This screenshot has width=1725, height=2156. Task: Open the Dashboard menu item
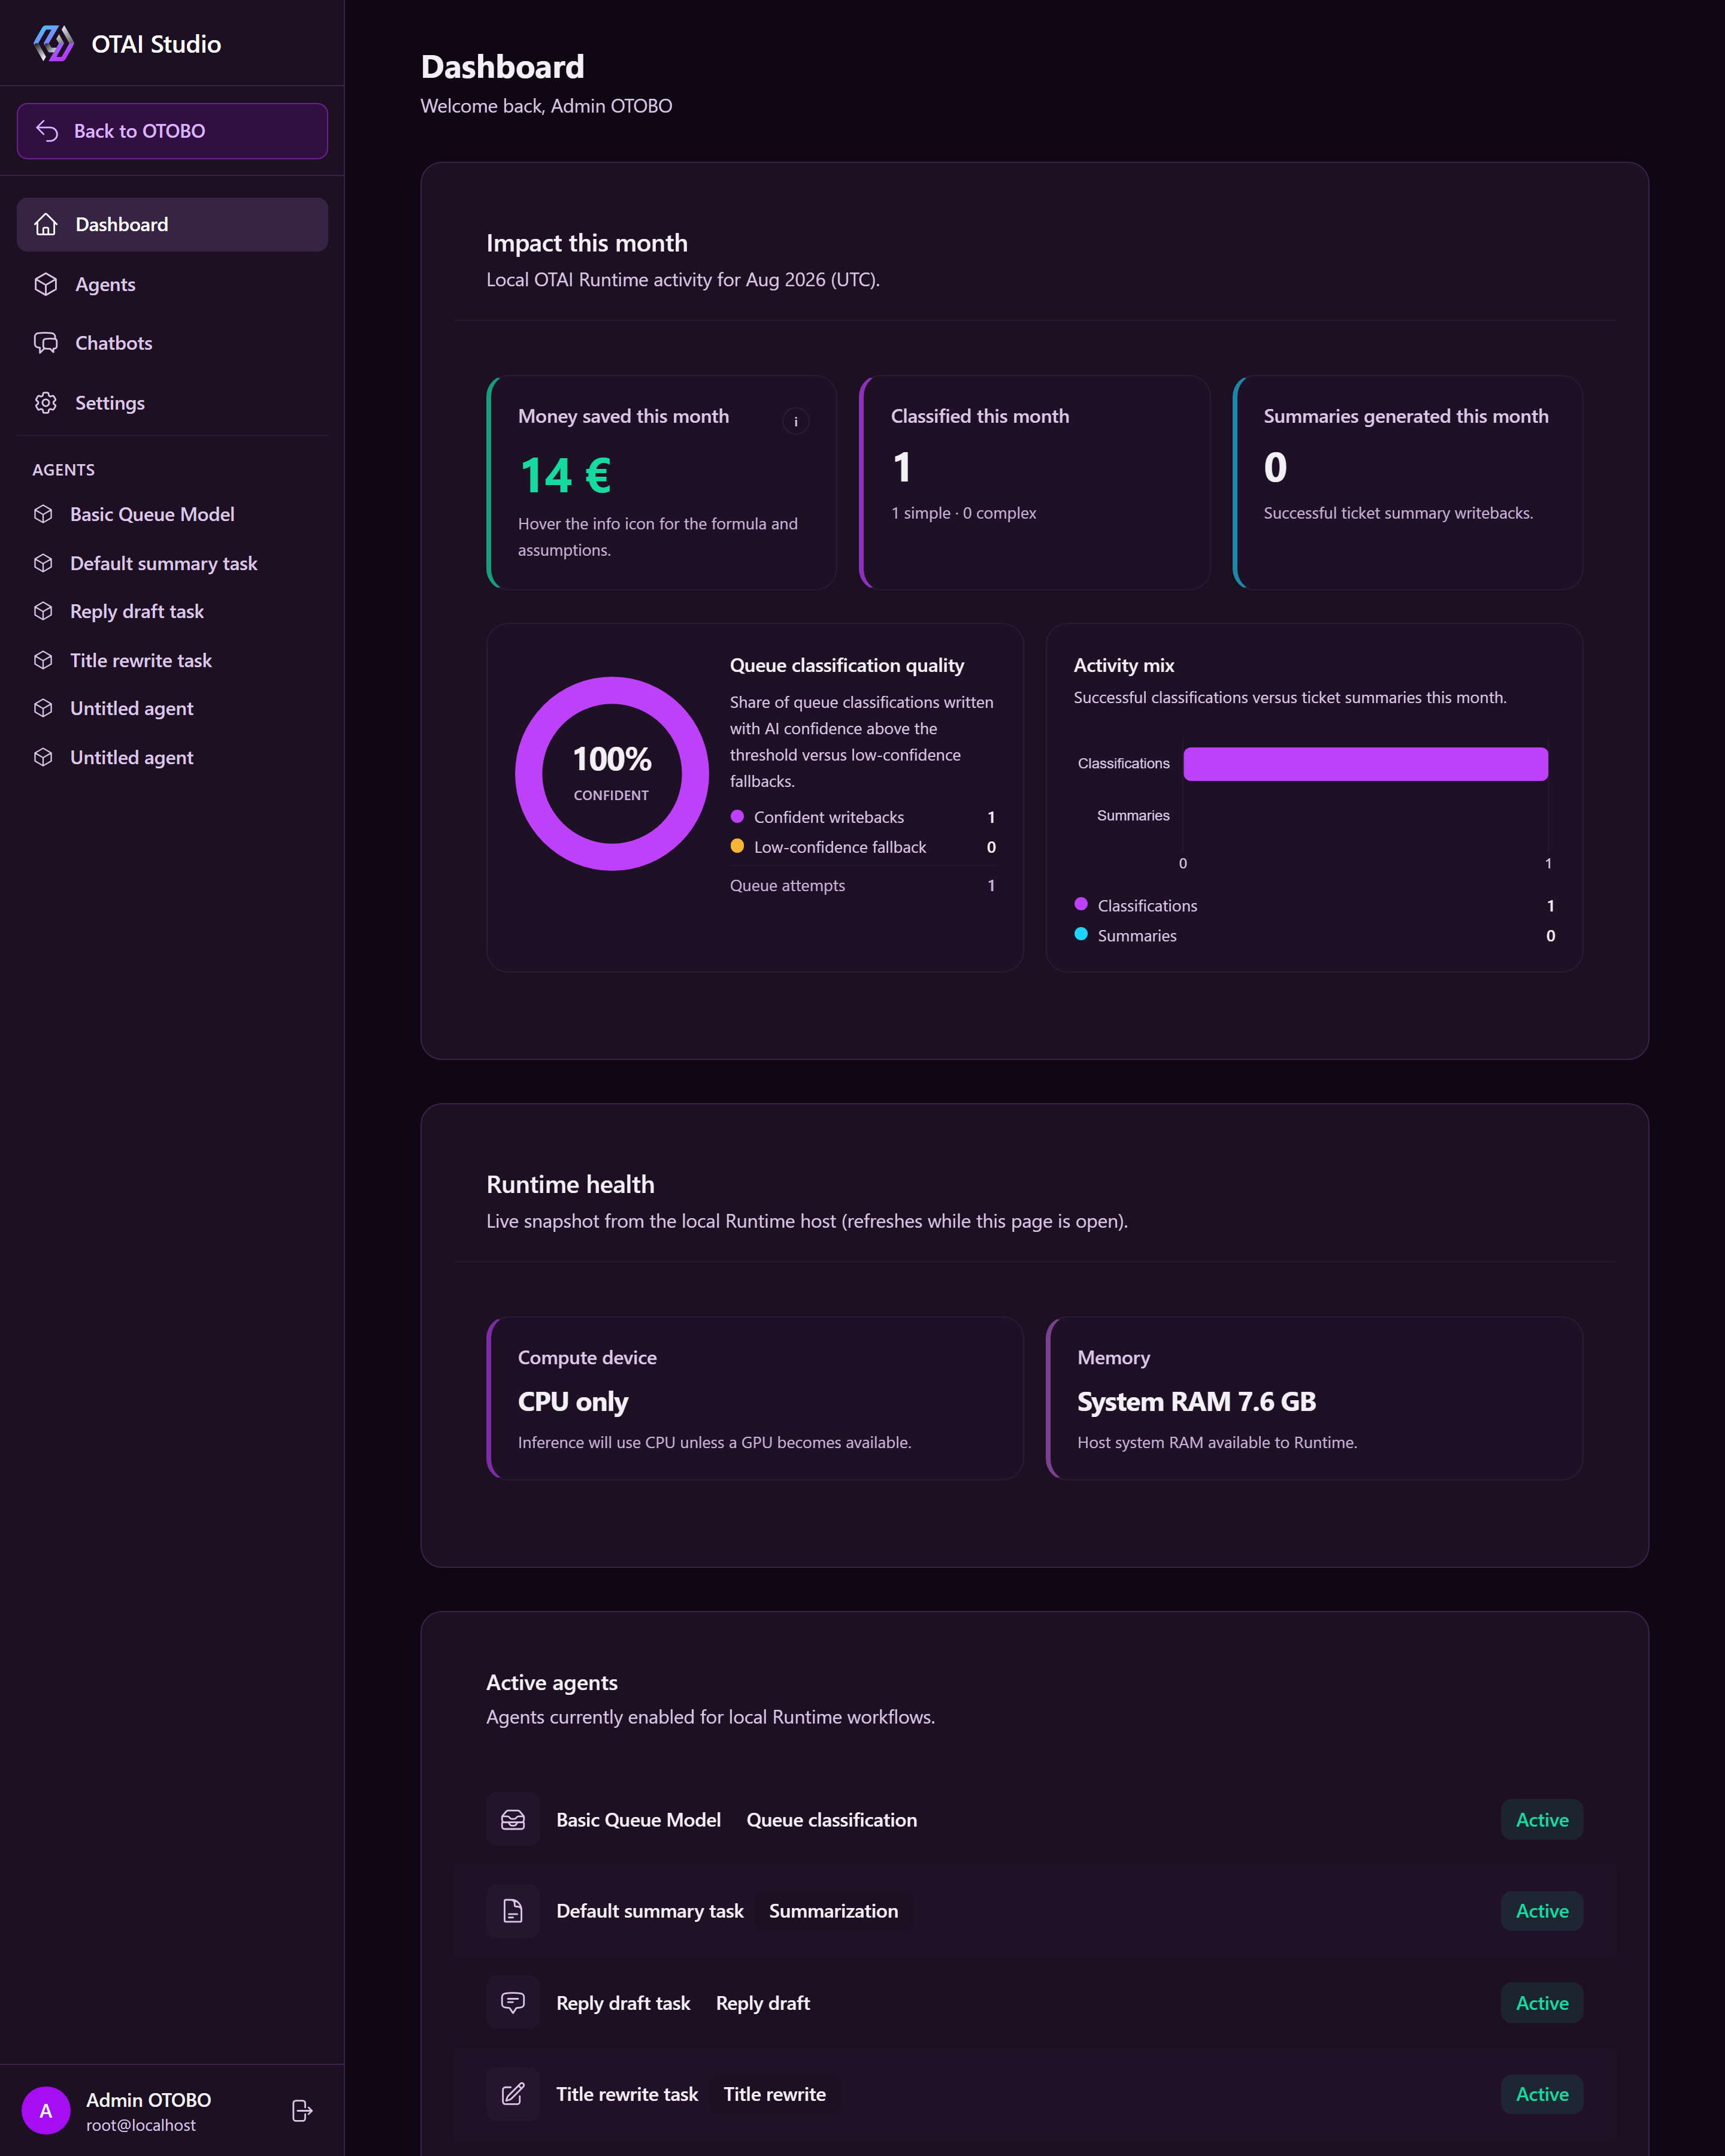coord(172,224)
